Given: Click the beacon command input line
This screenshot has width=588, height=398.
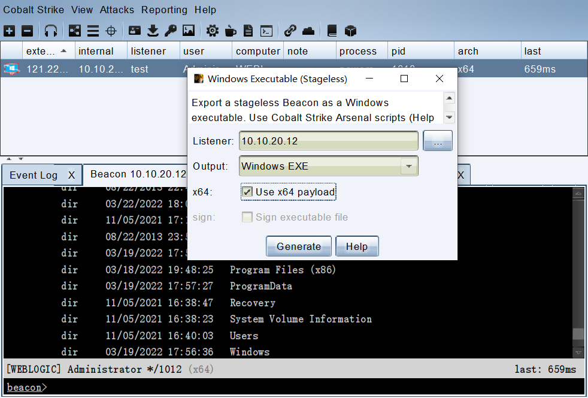Looking at the screenshot, I should pos(294,387).
